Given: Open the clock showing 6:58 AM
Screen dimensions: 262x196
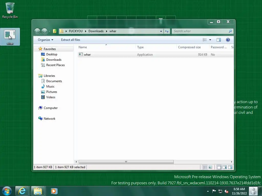Looking at the screenshot, I should pyautogui.click(x=239, y=191).
